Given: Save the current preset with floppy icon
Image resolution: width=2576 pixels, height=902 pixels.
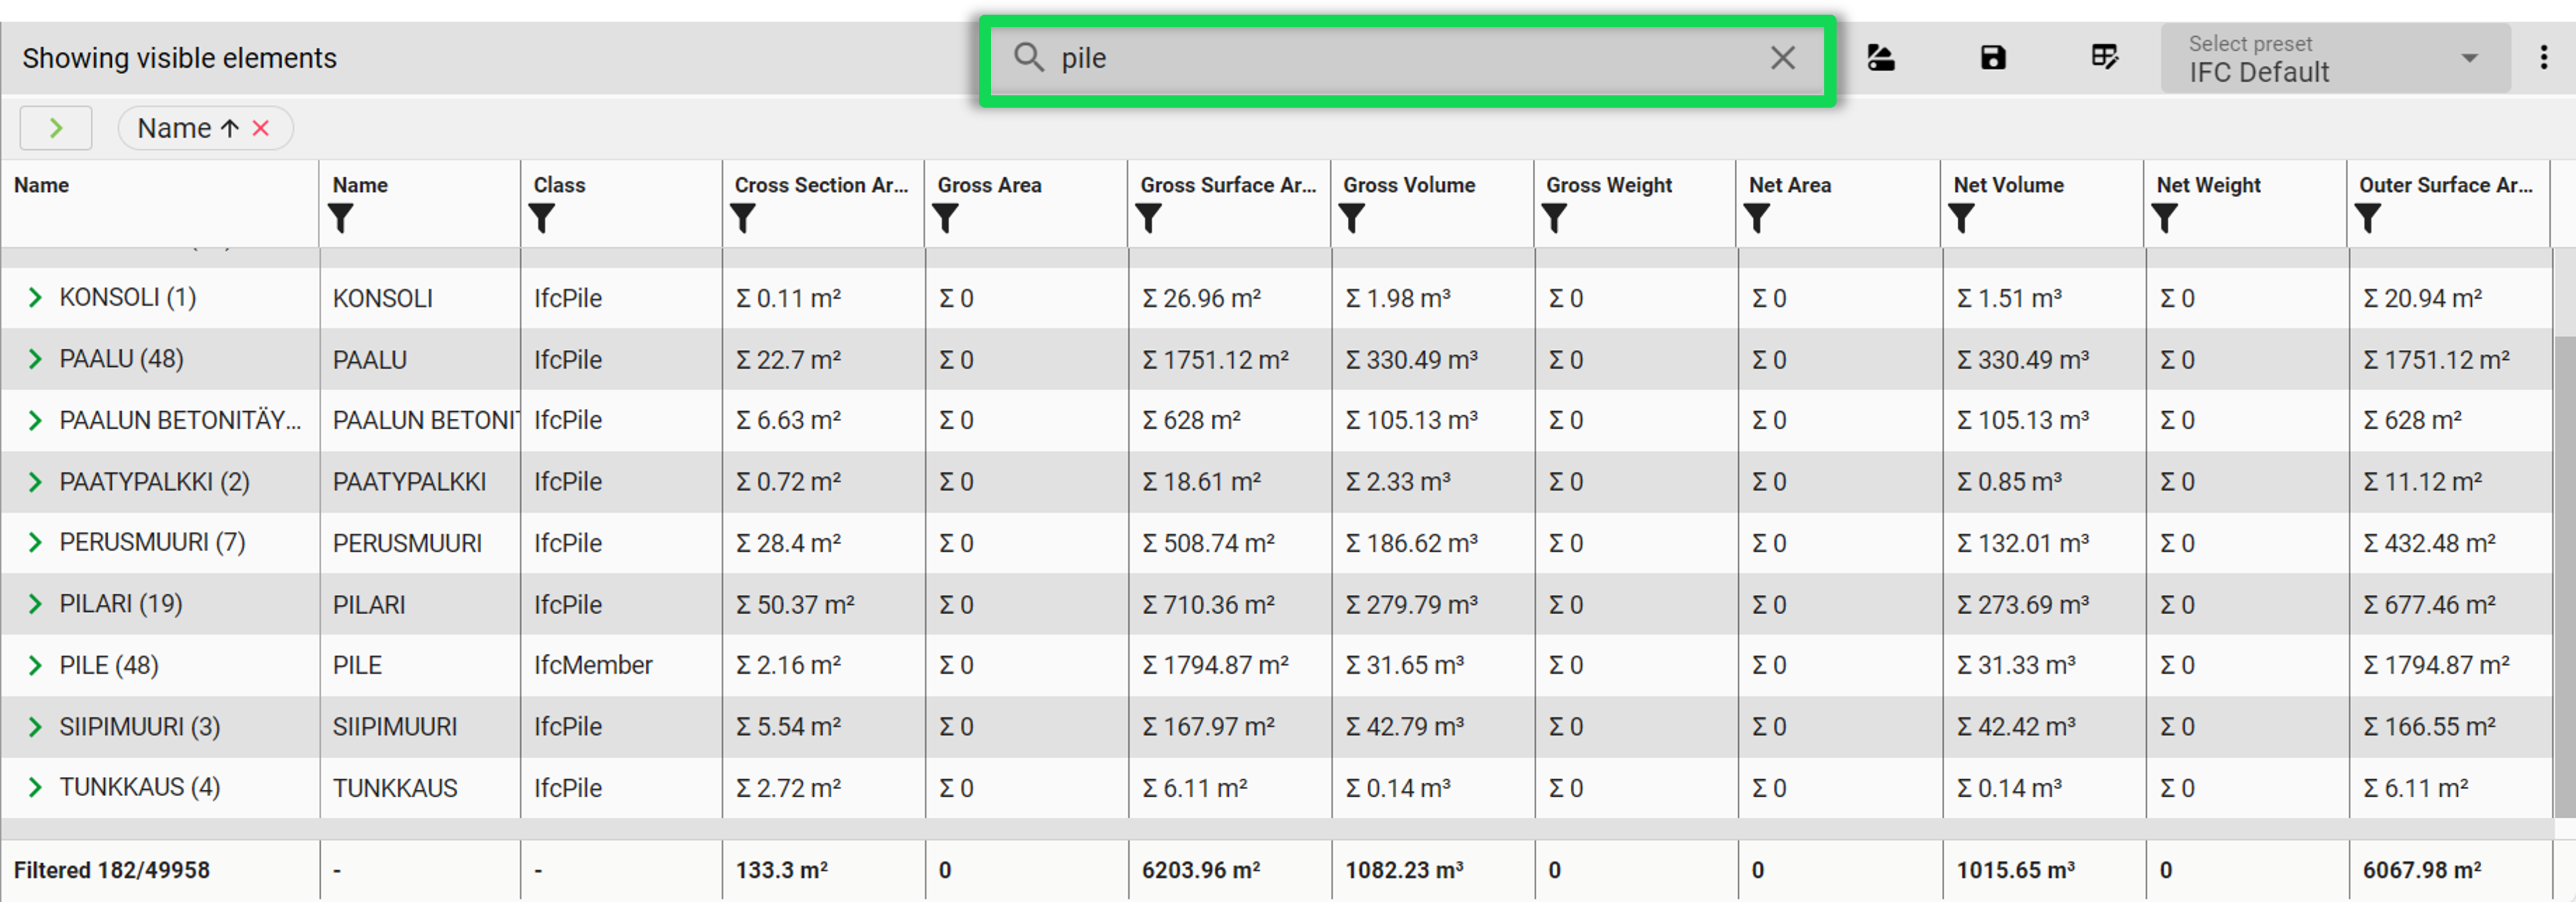Looking at the screenshot, I should (x=1993, y=58).
